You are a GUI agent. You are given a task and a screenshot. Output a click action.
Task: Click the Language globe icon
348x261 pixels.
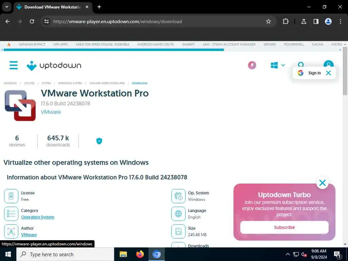tap(178, 213)
